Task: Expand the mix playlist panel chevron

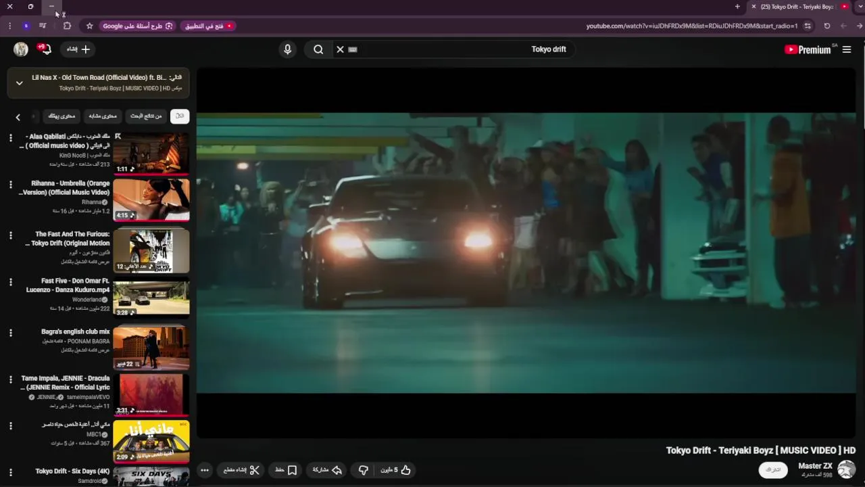Action: click(x=20, y=83)
